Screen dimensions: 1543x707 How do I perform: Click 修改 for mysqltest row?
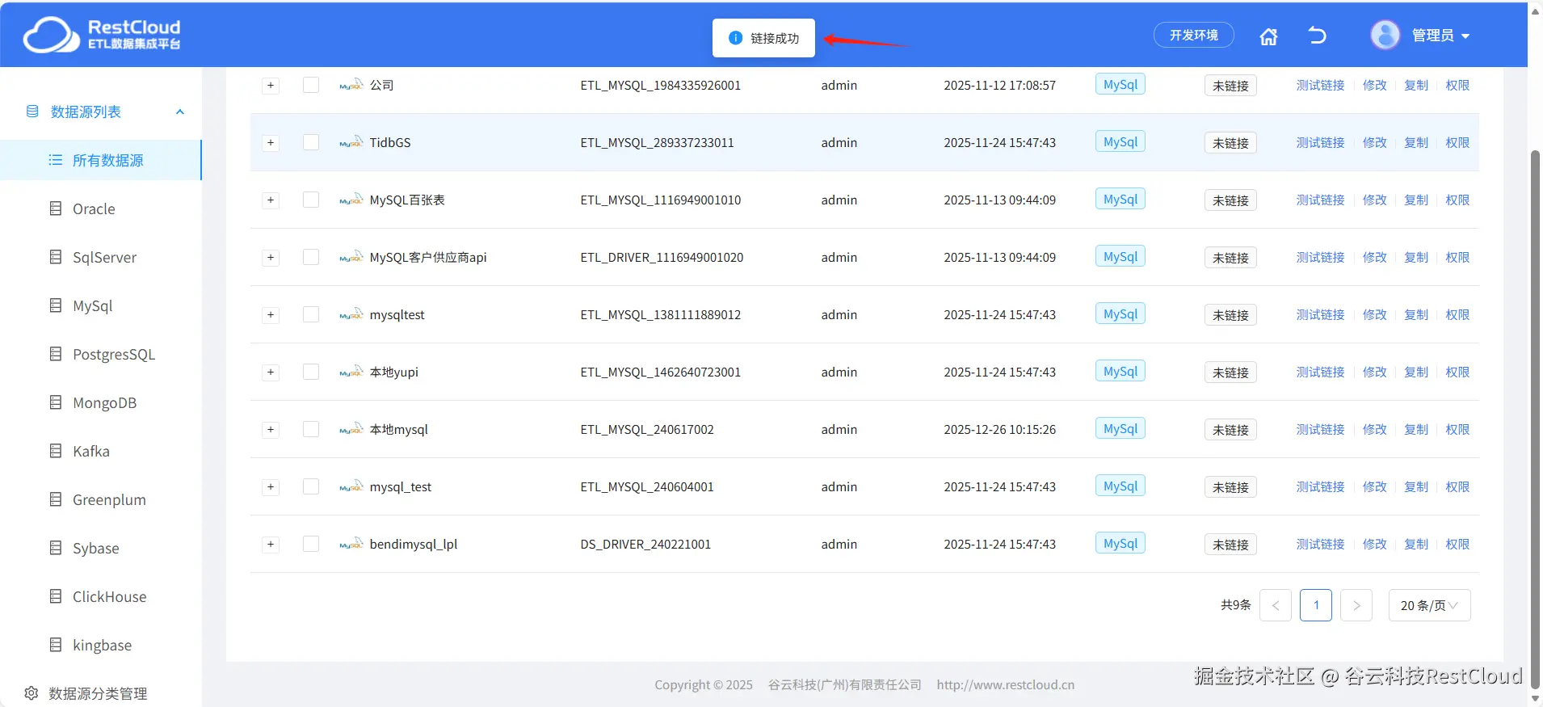pyautogui.click(x=1374, y=314)
